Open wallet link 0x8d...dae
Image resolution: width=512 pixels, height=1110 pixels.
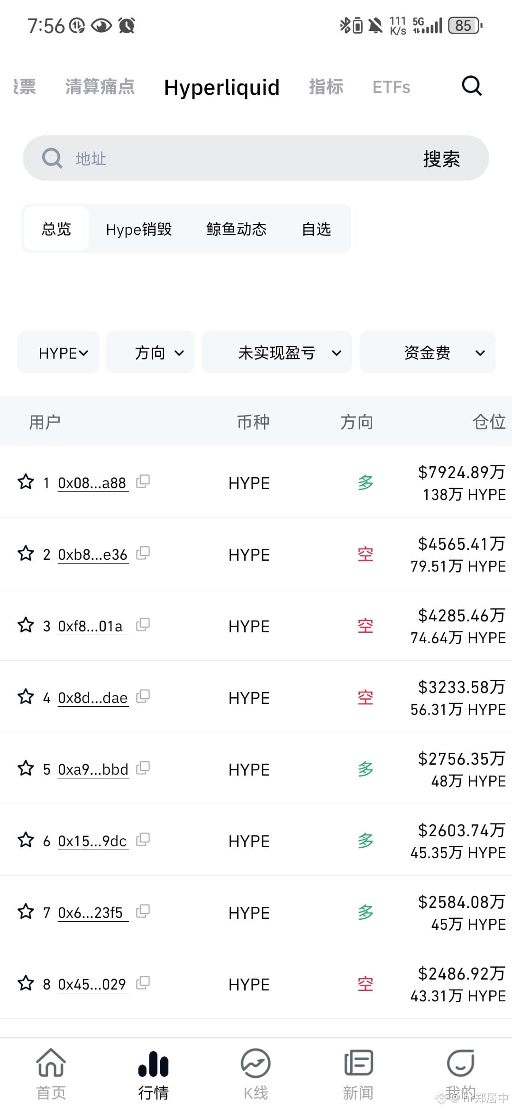click(x=93, y=698)
